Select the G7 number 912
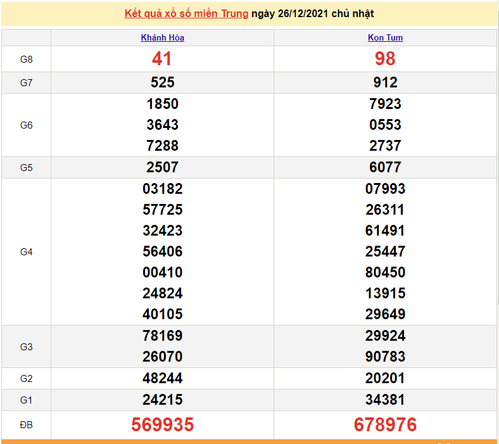Viewport: 499px width, 444px height. (x=385, y=82)
